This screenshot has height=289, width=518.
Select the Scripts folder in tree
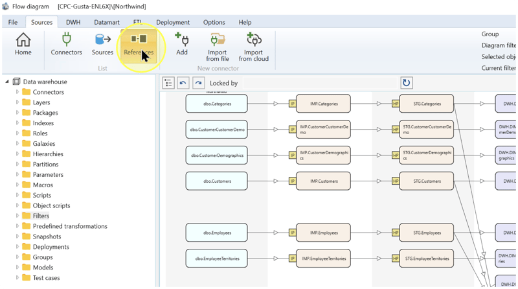point(41,195)
